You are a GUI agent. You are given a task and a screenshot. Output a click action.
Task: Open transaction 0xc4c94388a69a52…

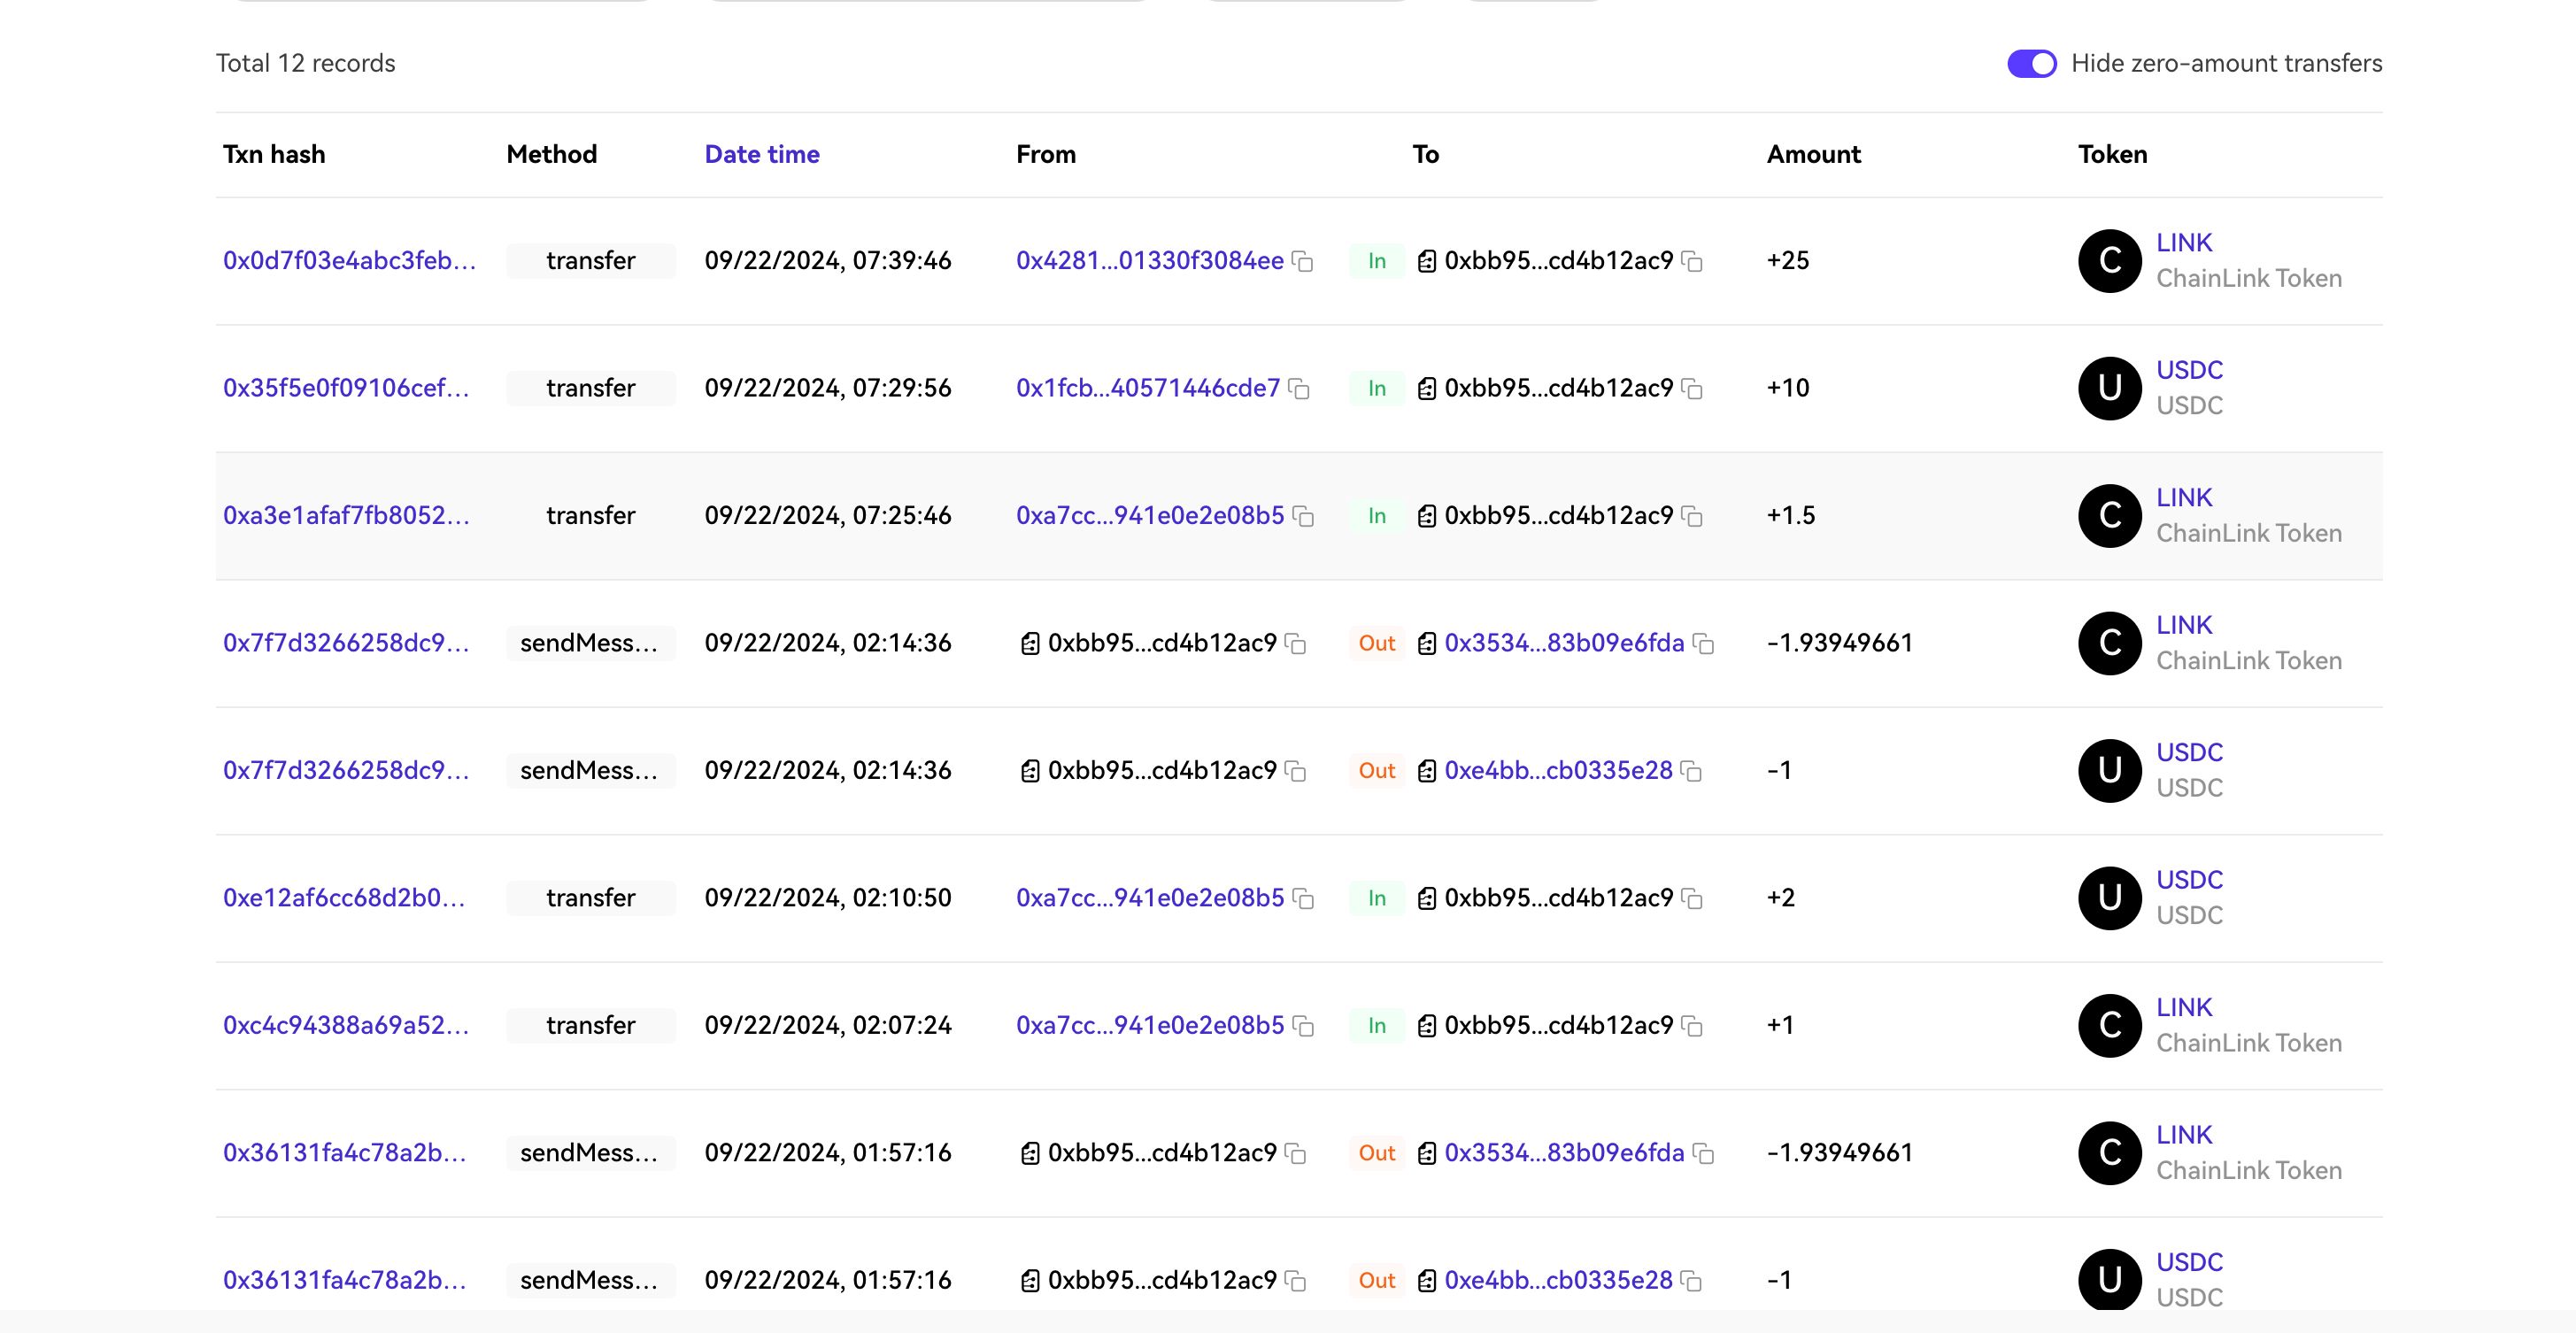coord(346,1025)
